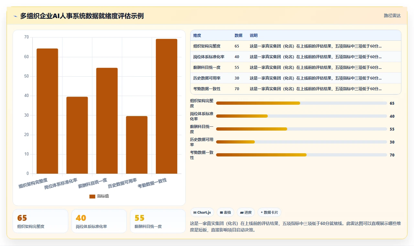
Task: Click the 组织架构完整度 x-axis label
Action: (33, 183)
